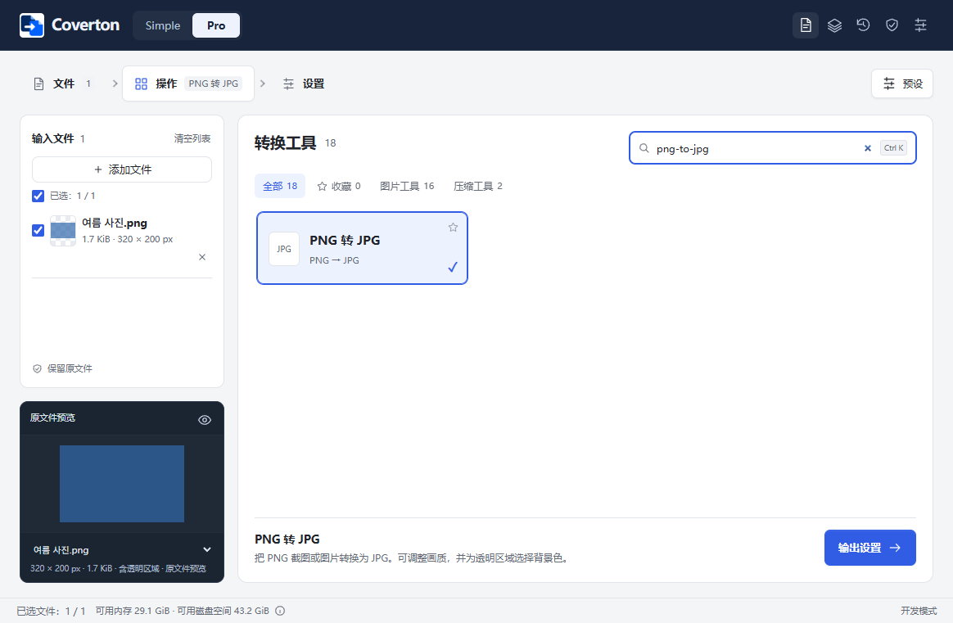This screenshot has width=953, height=623.
Task: Select the PNG 转 JPG tool card
Action: [362, 248]
